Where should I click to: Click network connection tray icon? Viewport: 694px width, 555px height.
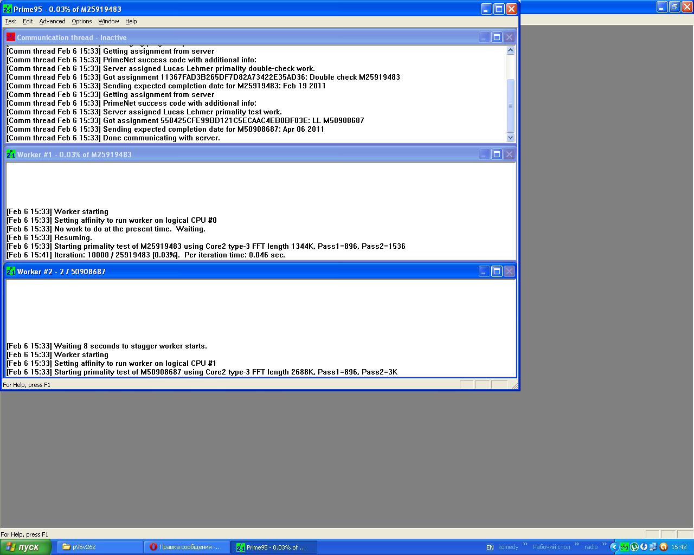(x=653, y=547)
